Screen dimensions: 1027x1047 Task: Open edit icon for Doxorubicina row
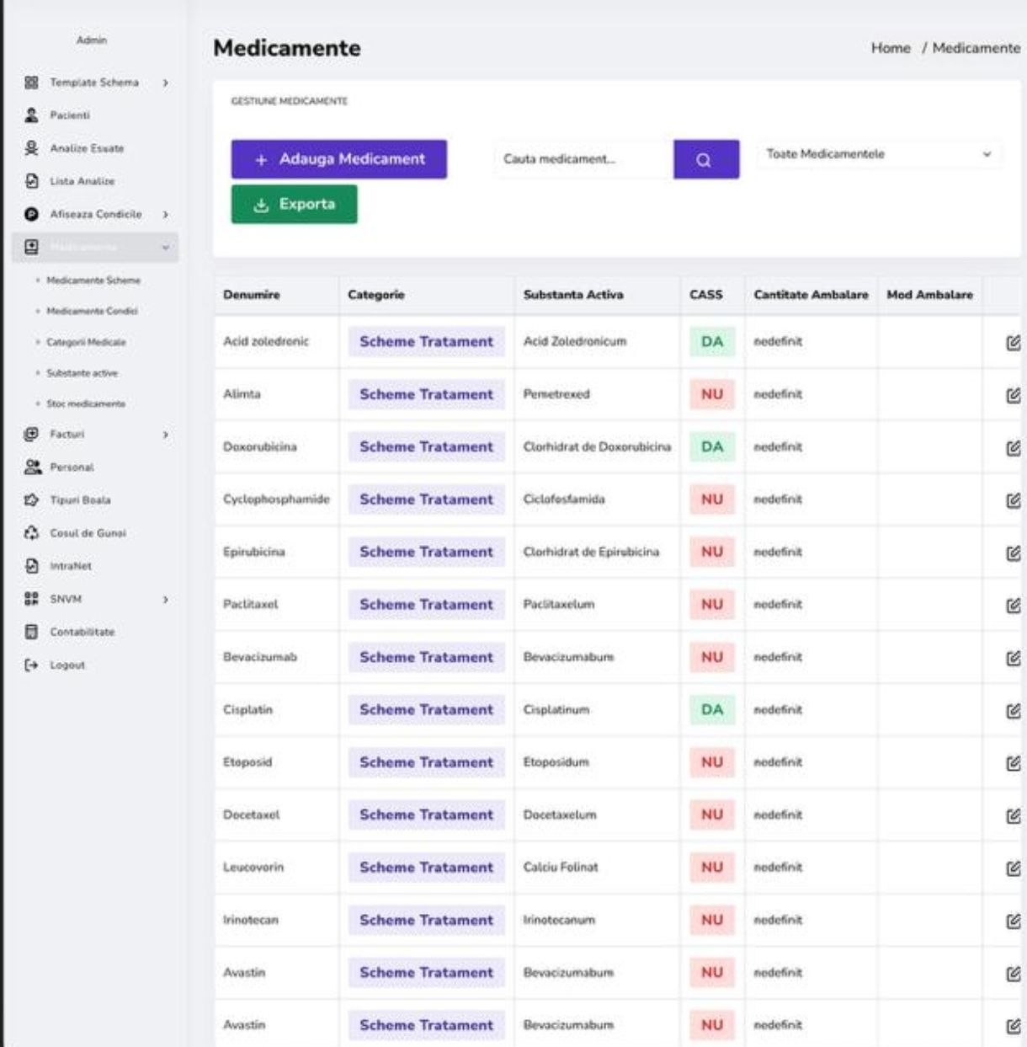[1013, 448]
